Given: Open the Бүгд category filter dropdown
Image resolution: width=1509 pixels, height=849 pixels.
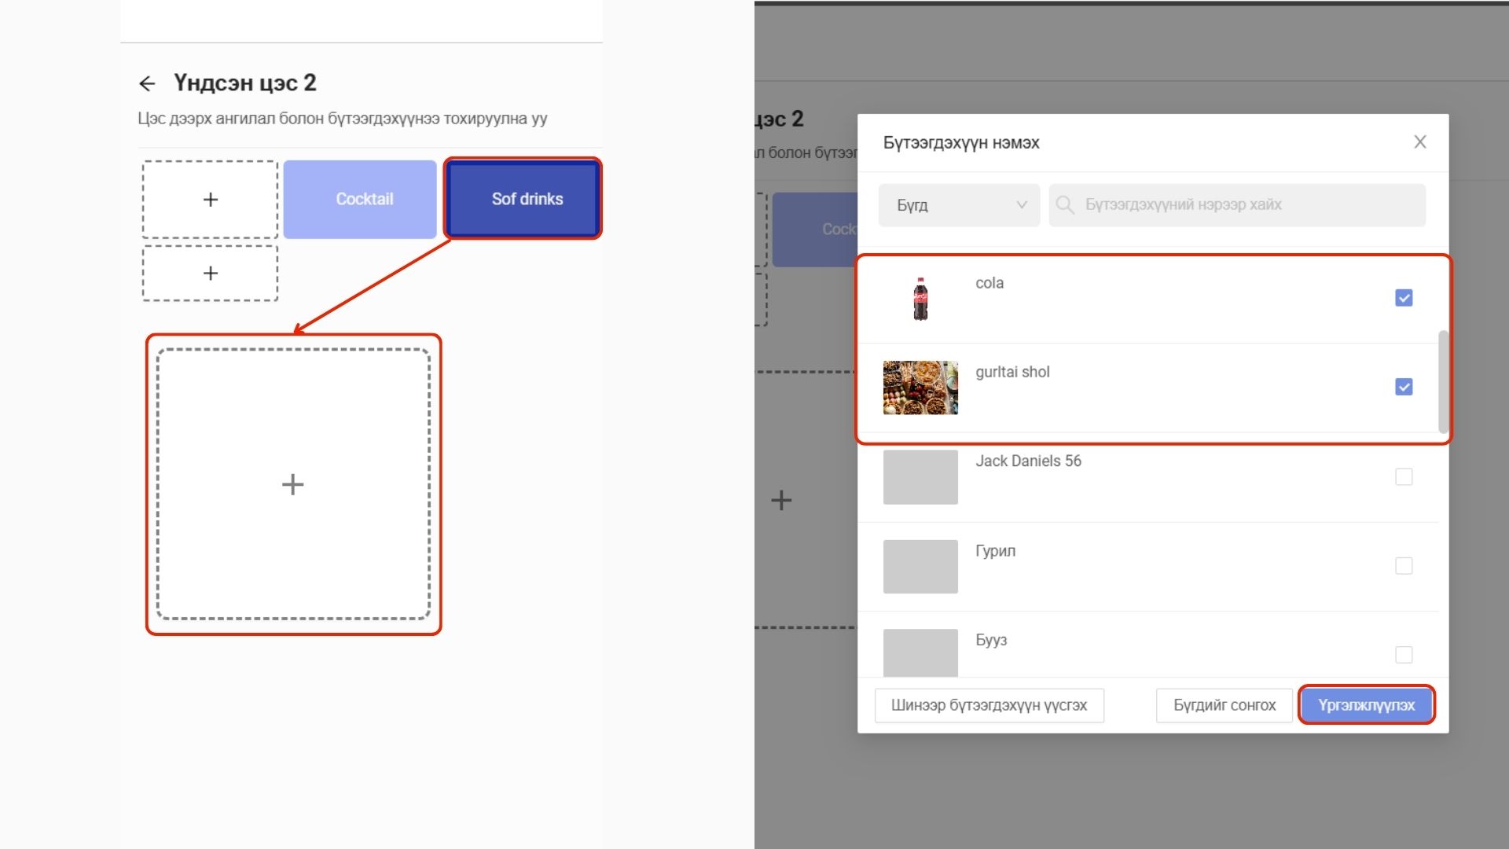Looking at the screenshot, I should 959,205.
